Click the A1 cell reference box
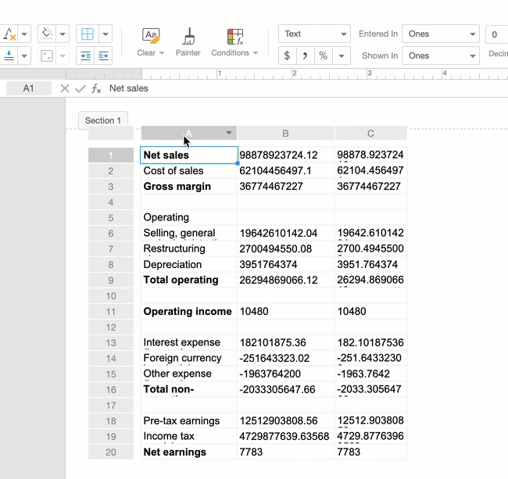 tap(28, 88)
